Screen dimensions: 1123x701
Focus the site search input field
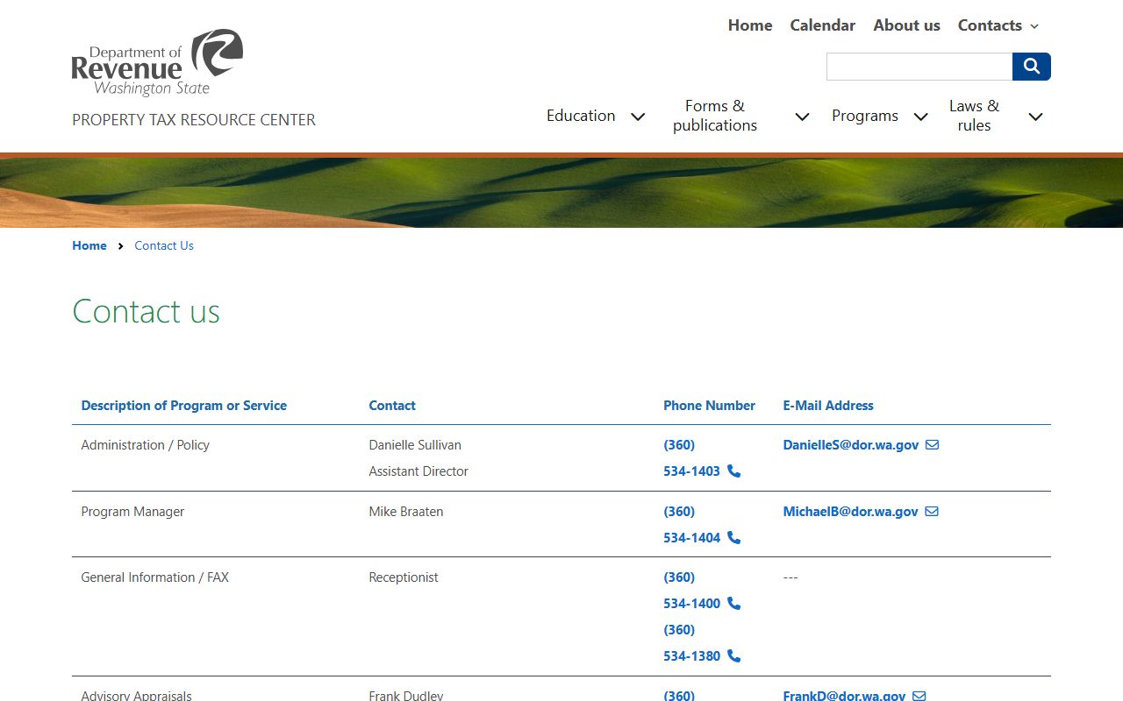click(x=919, y=67)
